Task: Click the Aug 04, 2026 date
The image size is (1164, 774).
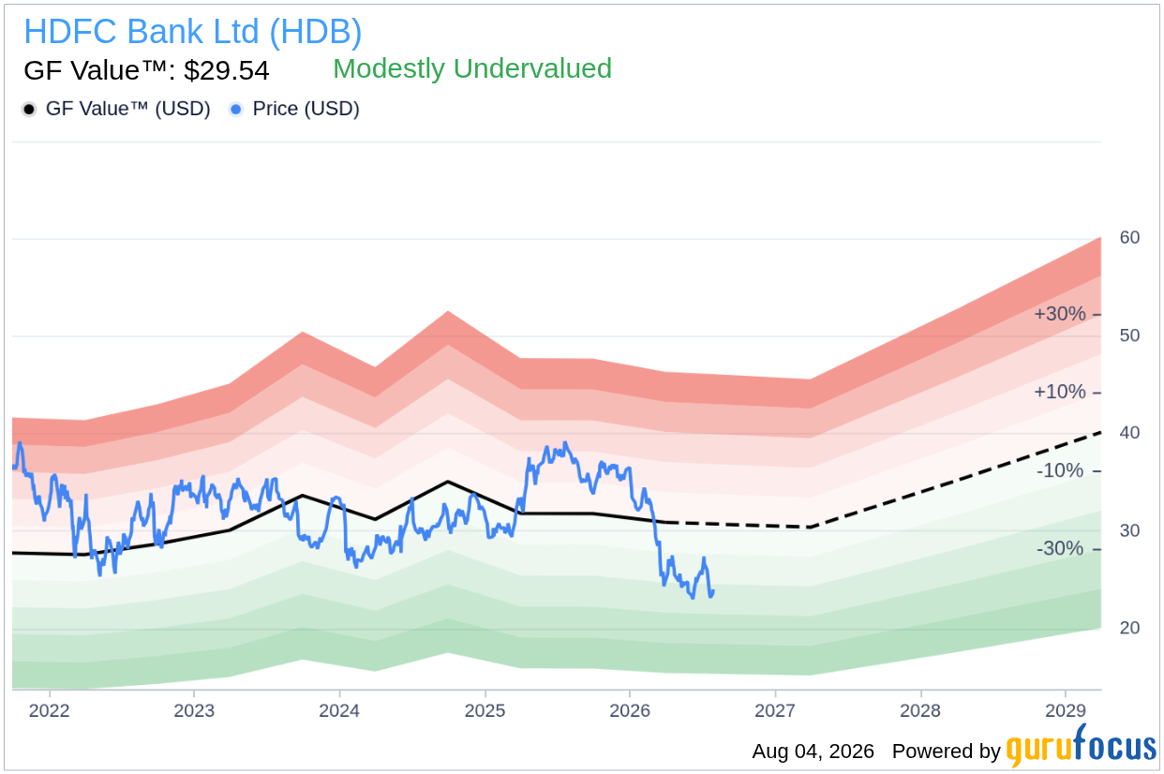Action: tap(813, 752)
